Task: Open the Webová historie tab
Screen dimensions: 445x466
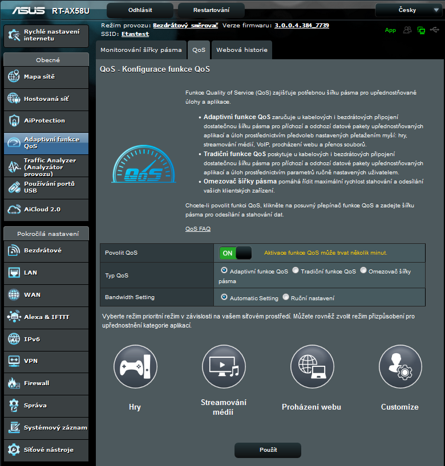Action: pos(241,50)
